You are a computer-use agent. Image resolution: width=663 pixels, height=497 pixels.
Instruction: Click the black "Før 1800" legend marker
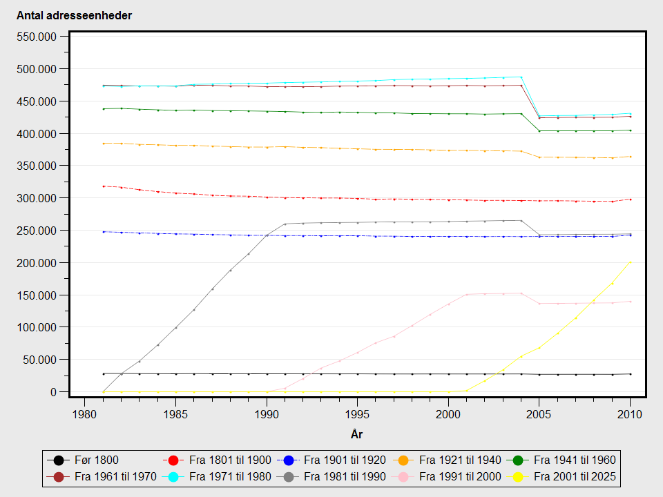(59, 460)
